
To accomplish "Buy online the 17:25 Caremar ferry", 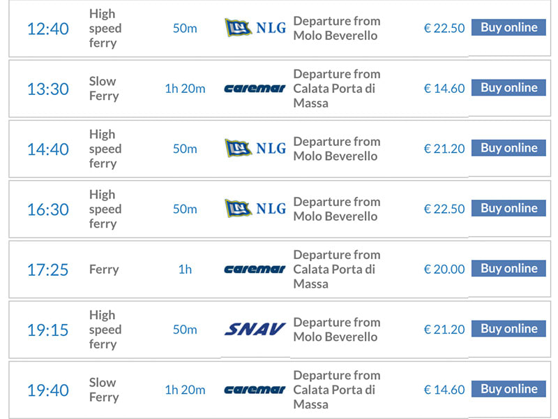I will pyautogui.click(x=508, y=268).
